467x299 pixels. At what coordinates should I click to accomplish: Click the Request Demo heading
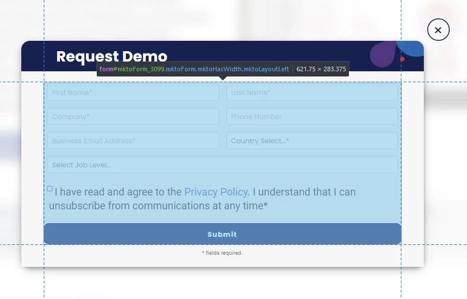point(112,56)
